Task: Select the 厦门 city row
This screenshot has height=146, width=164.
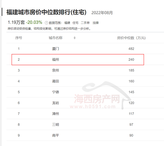Action: pos(85,49)
